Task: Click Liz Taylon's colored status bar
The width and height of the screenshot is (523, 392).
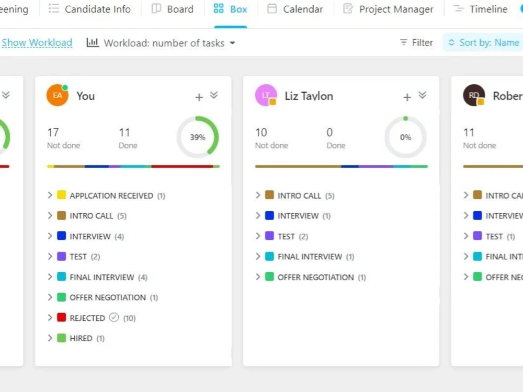Action: (x=341, y=166)
